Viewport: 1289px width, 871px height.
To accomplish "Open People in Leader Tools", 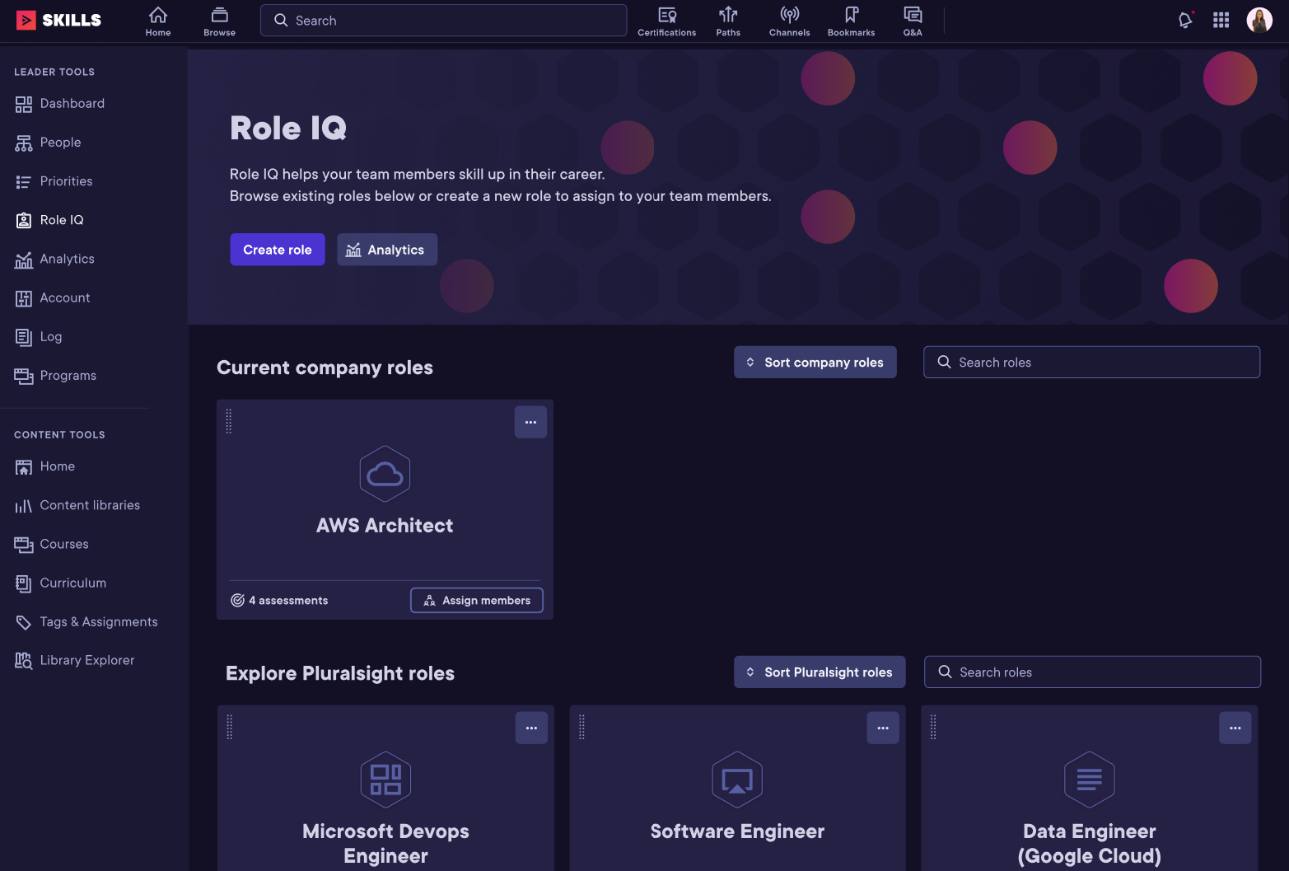I will [48, 143].
